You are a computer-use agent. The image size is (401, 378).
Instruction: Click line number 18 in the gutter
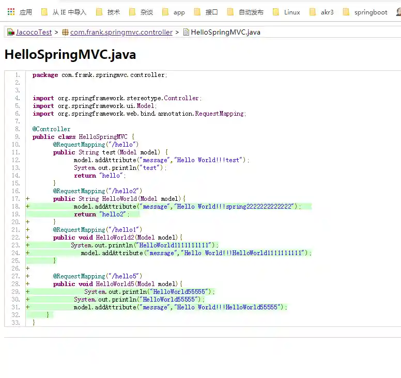tap(15, 207)
